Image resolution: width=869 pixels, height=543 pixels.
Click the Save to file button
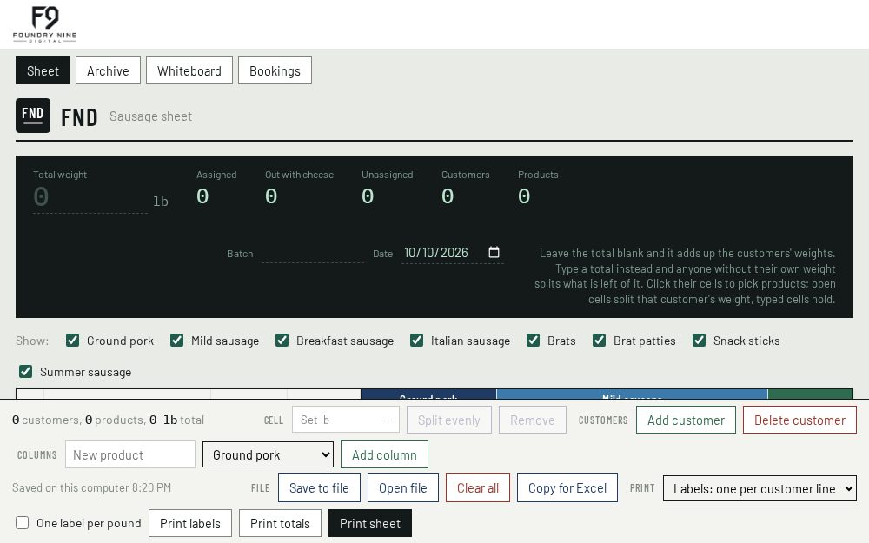319,487
